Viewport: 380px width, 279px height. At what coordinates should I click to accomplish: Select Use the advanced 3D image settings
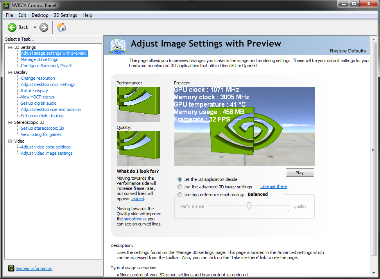[x=180, y=187]
